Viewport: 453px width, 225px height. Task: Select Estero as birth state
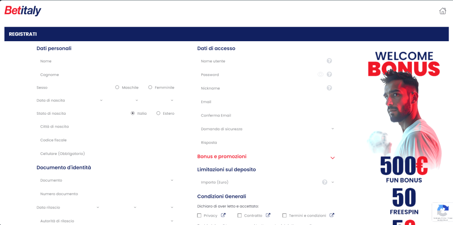(x=158, y=113)
